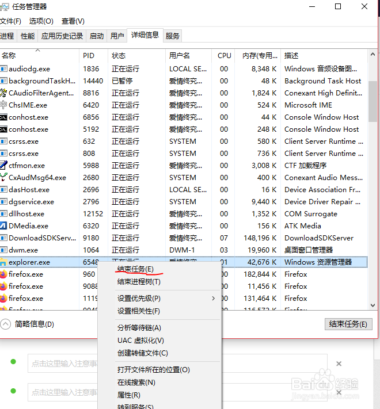Choose 结束任务(E) in the context menu
Image resolution: width=380 pixels, height=409 pixels.
pyautogui.click(x=135, y=269)
